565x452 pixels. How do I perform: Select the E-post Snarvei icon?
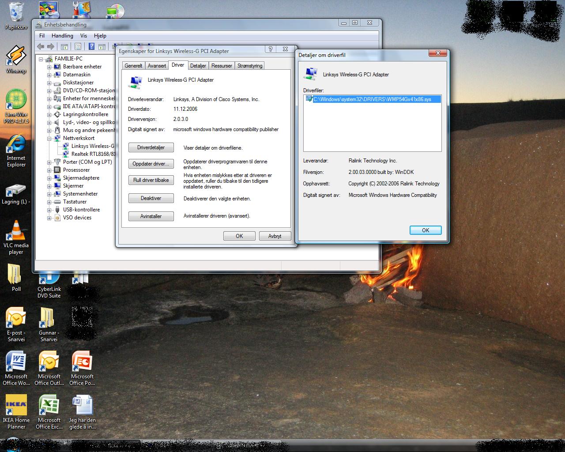pos(16,324)
